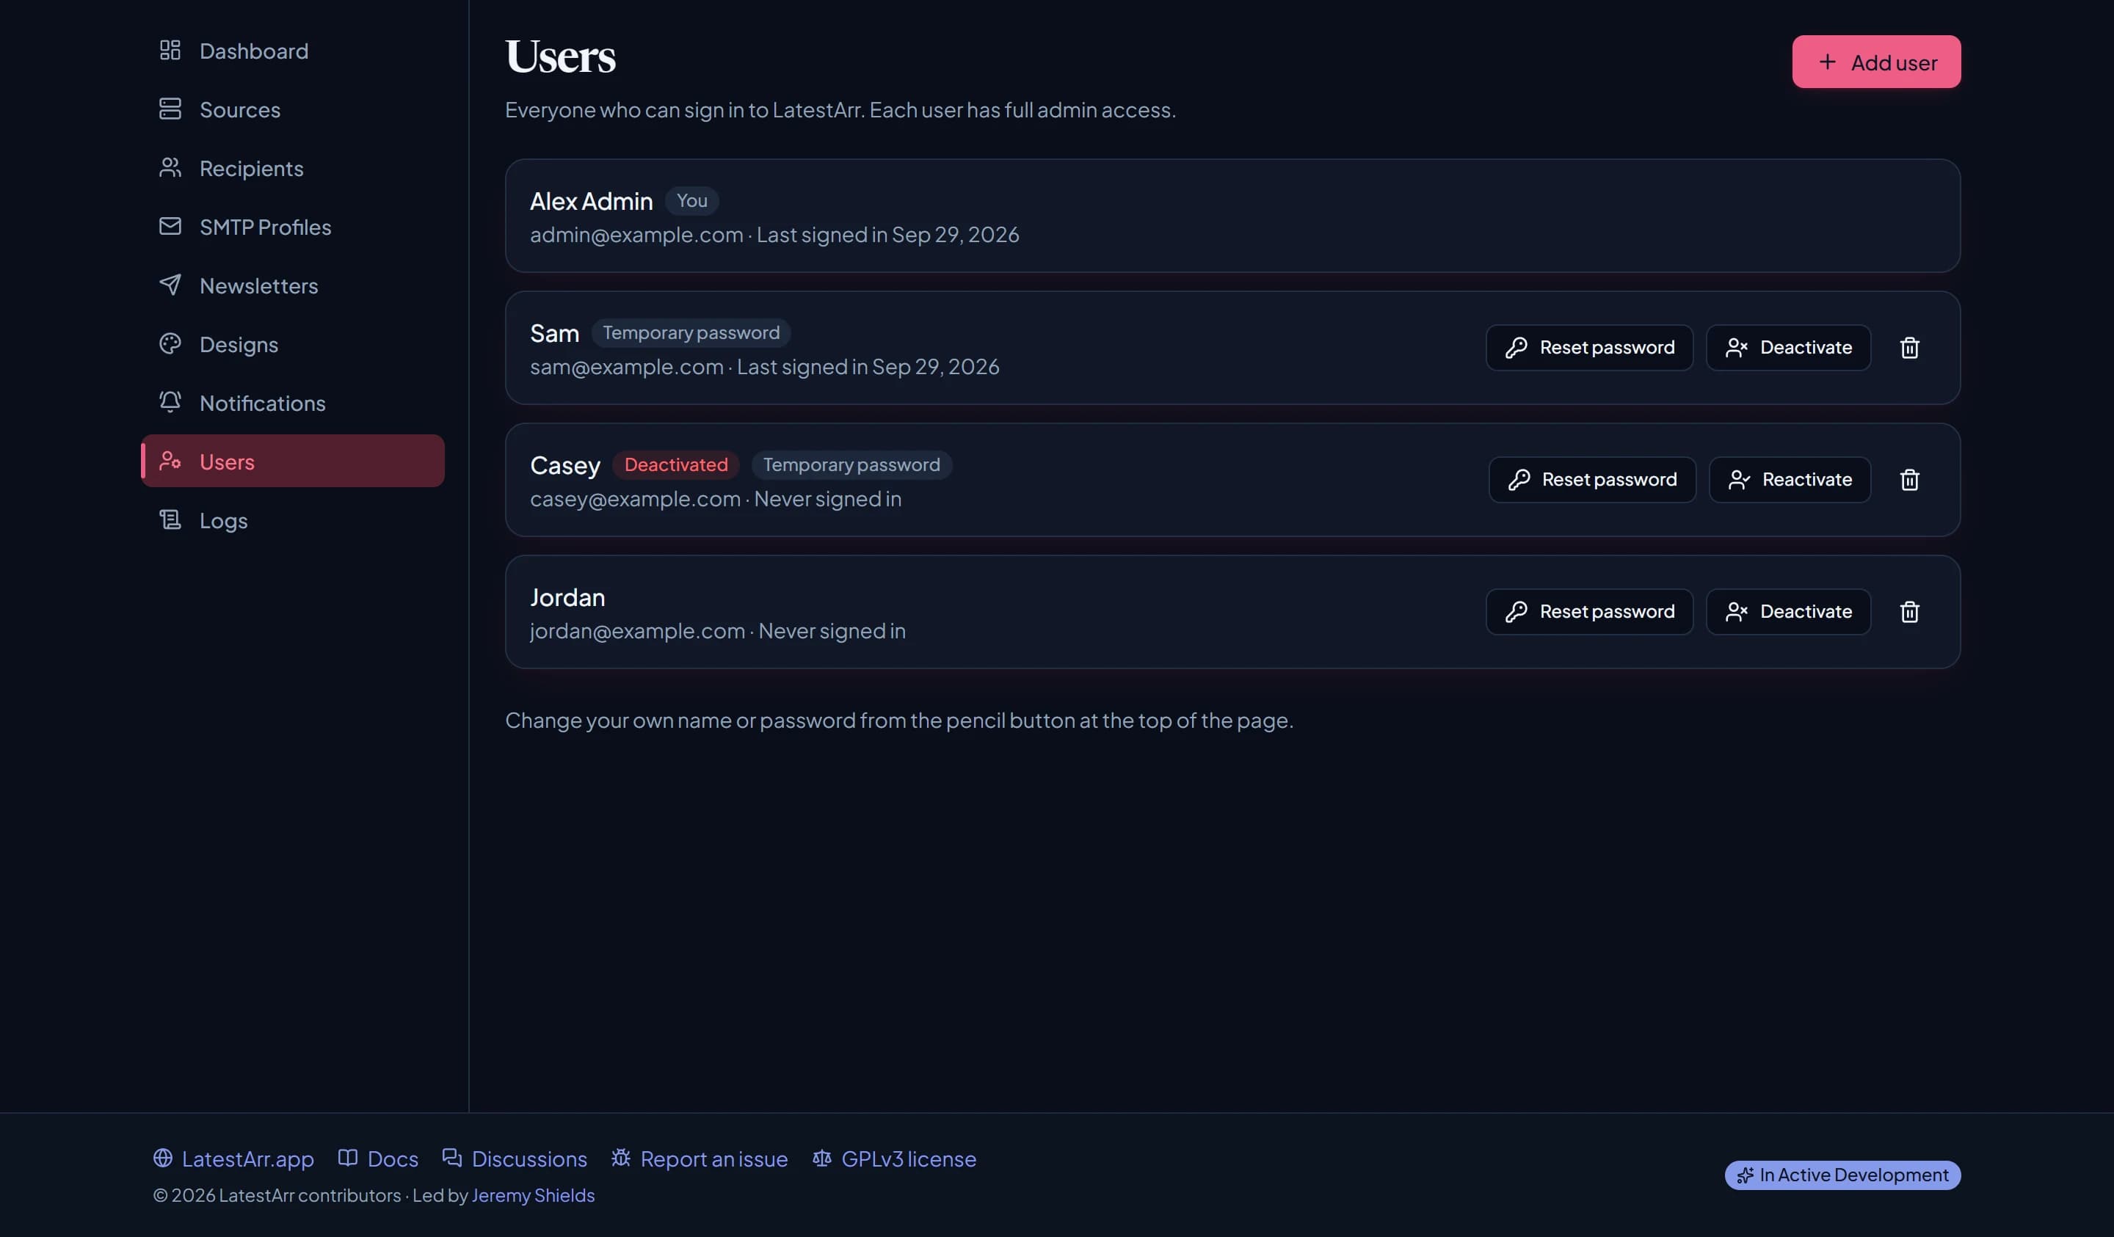Click the scales icon beside GPLv3 license

coord(822,1158)
